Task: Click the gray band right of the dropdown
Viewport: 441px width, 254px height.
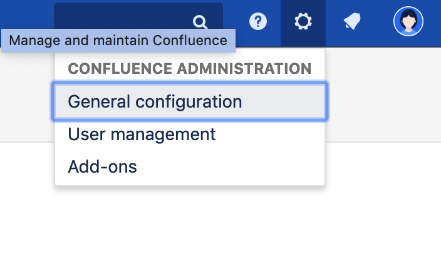Action: [382, 94]
